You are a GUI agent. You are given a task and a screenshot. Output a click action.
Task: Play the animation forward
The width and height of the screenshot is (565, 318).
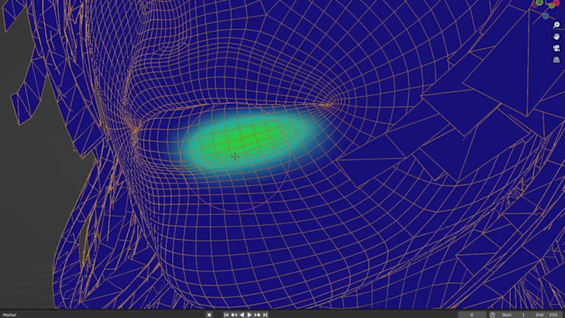249,315
